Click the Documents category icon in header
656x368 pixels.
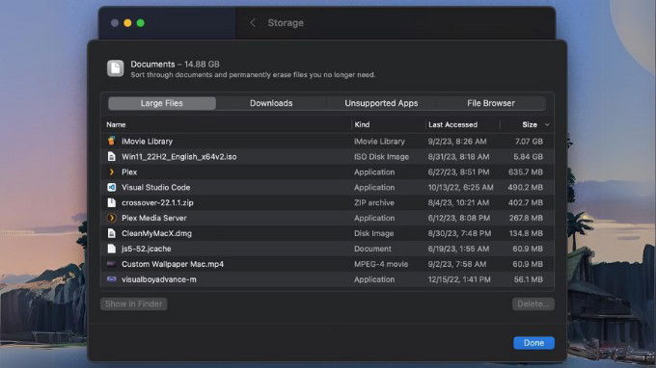coord(116,68)
